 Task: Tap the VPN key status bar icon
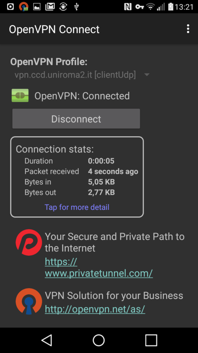click(140, 7)
